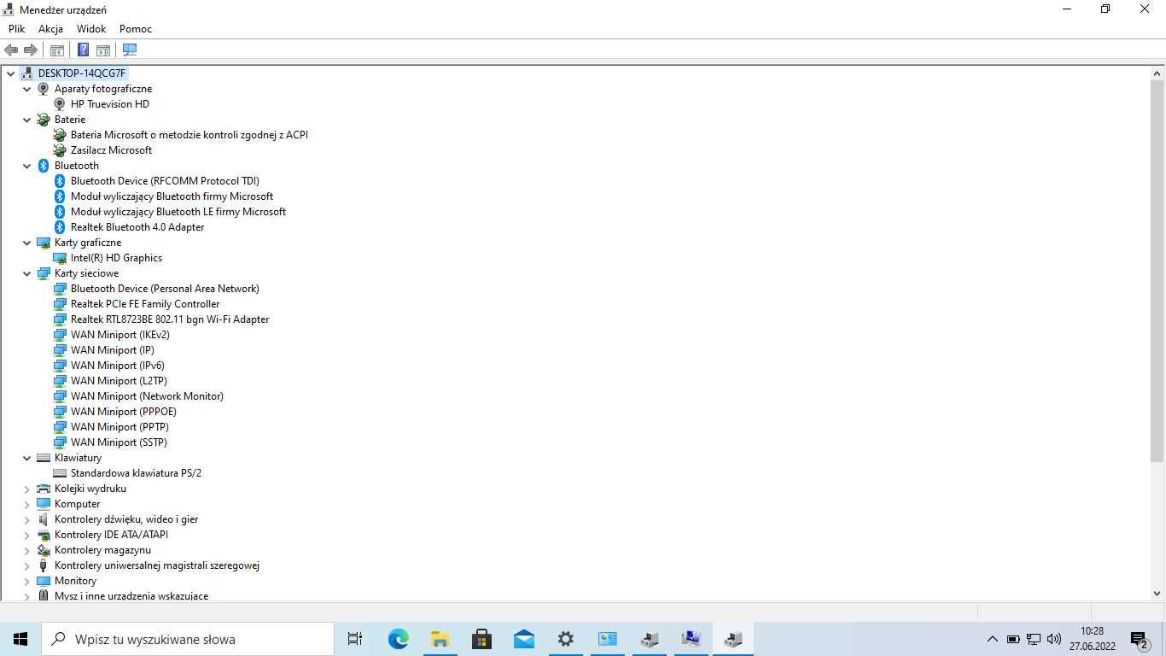Click the network icon in the system tray

coord(1034,639)
